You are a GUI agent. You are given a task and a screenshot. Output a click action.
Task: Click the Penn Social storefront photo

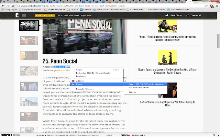85,36
